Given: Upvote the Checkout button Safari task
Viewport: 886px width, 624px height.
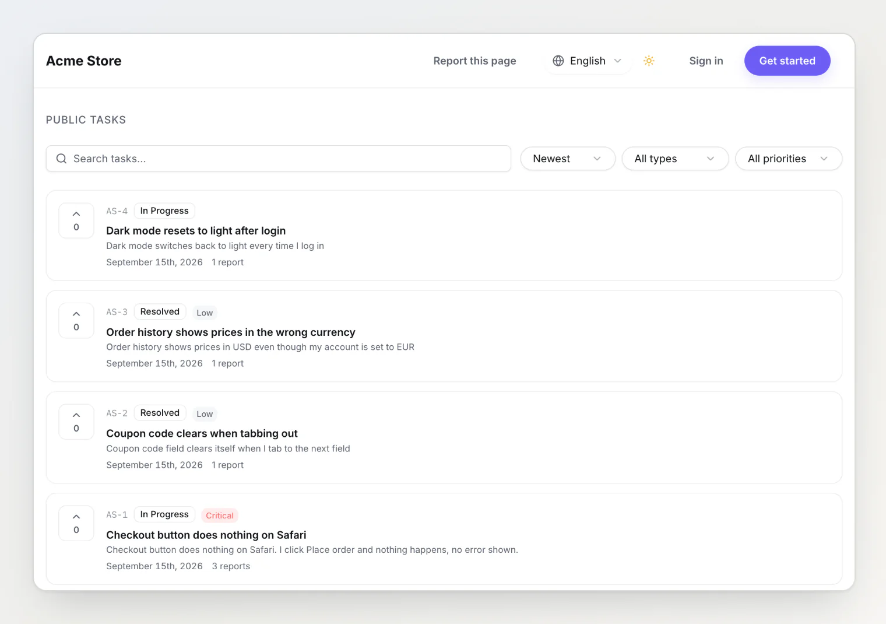Looking at the screenshot, I should click(76, 523).
